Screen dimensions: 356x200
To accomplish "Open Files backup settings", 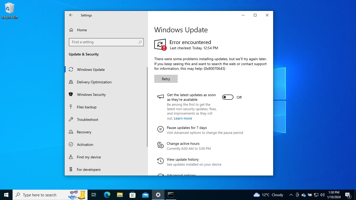I will (106, 107).
